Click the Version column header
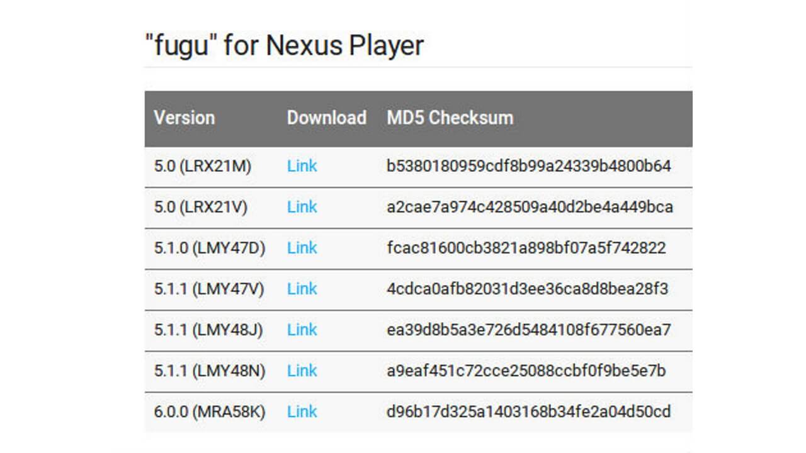The image size is (806, 453). pyautogui.click(x=184, y=118)
